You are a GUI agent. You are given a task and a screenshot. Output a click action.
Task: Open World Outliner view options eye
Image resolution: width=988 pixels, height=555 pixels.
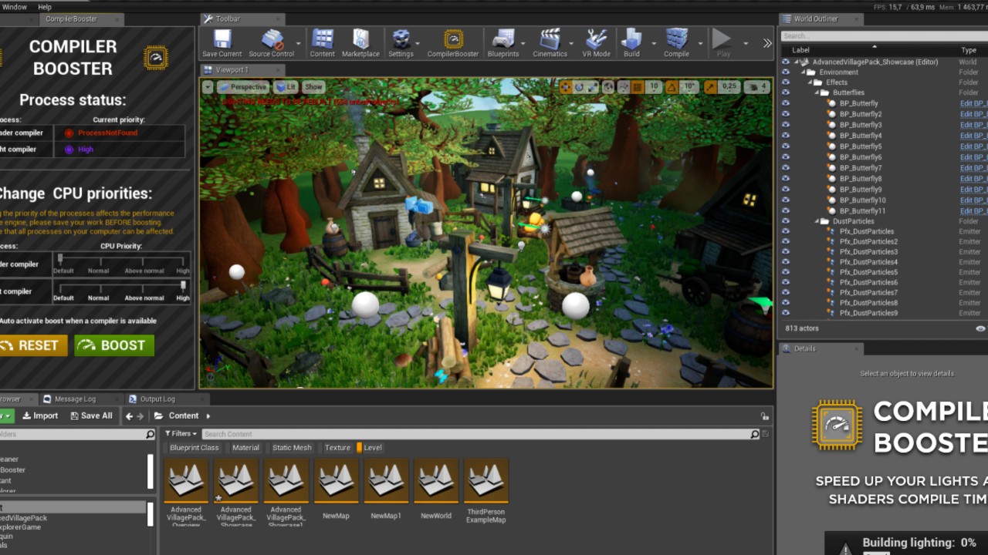pos(980,328)
